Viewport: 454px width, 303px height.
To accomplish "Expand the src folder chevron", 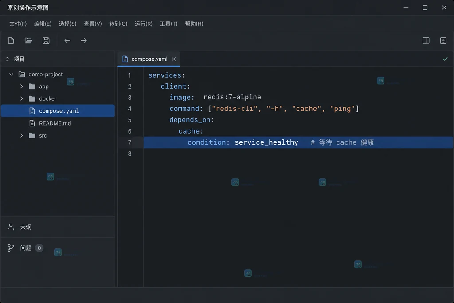I will 21,136.
